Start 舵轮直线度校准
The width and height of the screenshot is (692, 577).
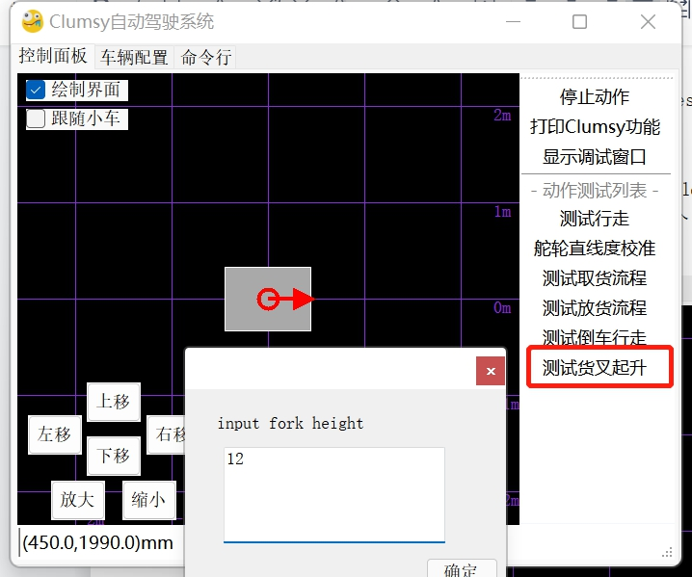coord(595,249)
